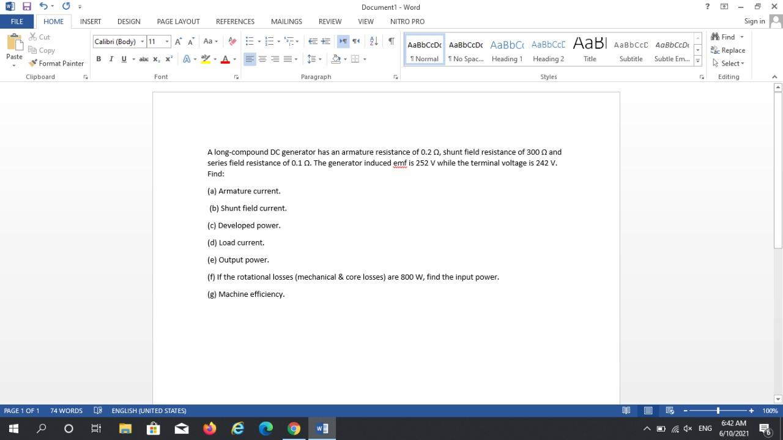Open Replace in the Editing group
Image resolution: width=783 pixels, height=440 pixels.
coord(728,50)
